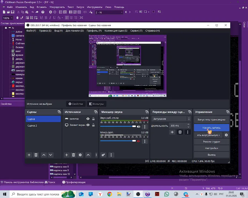Go to next frame arrow in Fusion toolbar
Viewport: 248px width, 198px height.
pos(130,12)
